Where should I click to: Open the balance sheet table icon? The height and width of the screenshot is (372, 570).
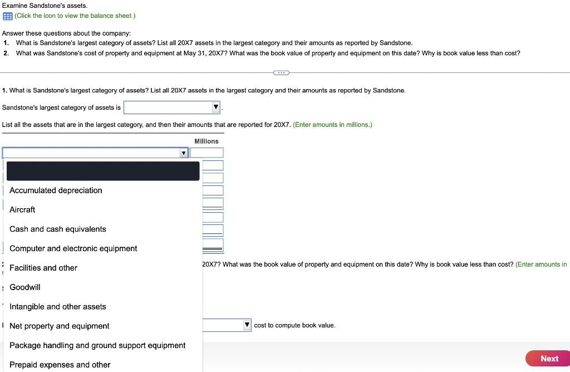(x=8, y=16)
